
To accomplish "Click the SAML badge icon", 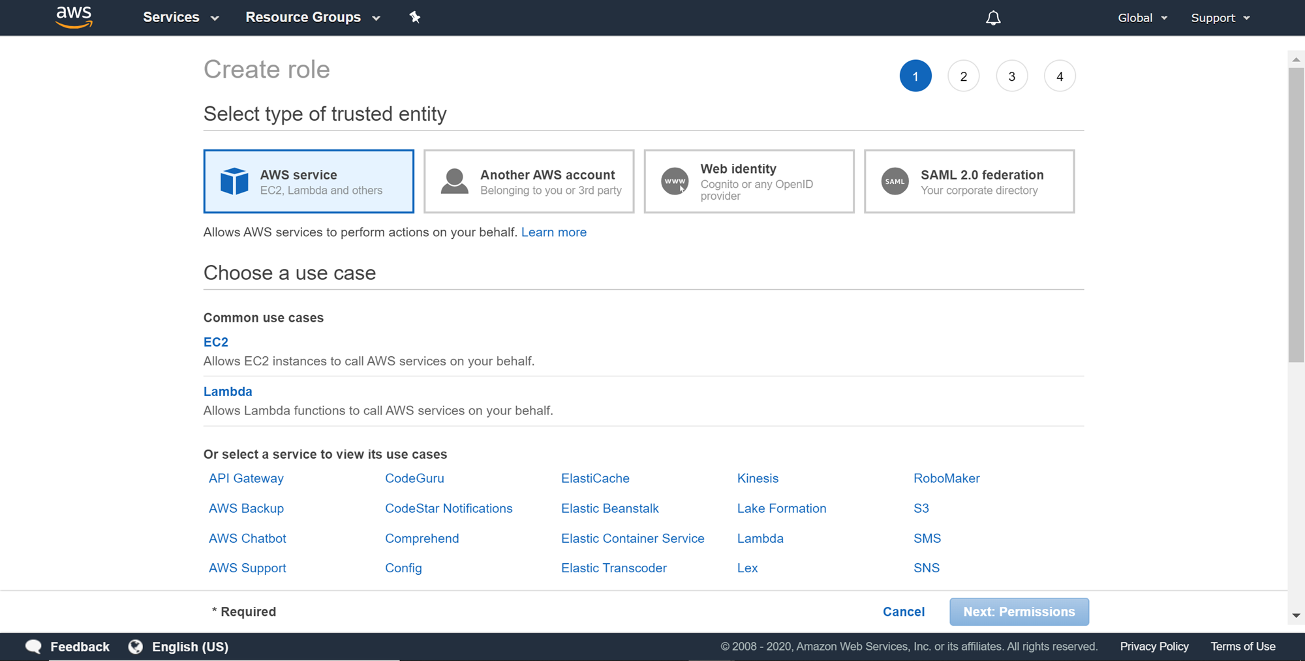I will (x=895, y=181).
